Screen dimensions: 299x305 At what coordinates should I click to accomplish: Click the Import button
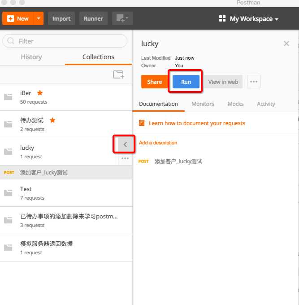click(61, 19)
